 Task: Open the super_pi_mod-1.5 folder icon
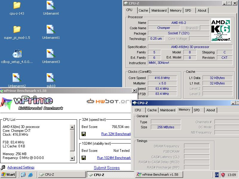[17, 29]
